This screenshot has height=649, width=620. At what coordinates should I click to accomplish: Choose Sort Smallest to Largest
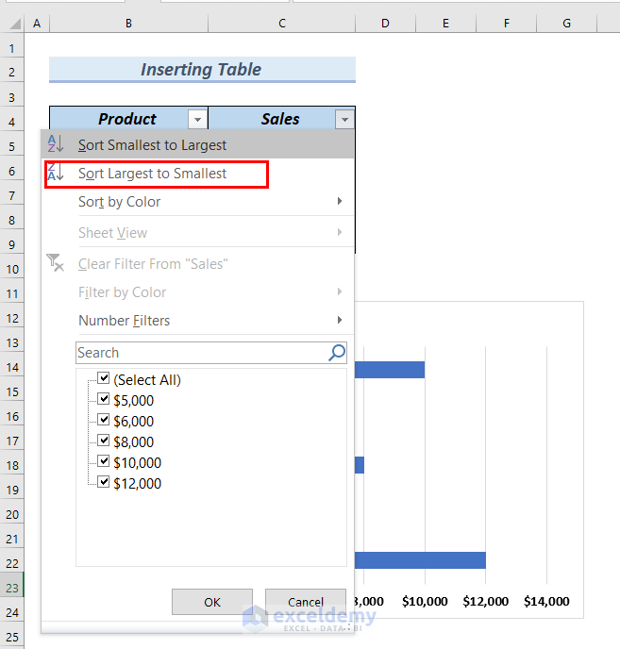tap(197, 145)
